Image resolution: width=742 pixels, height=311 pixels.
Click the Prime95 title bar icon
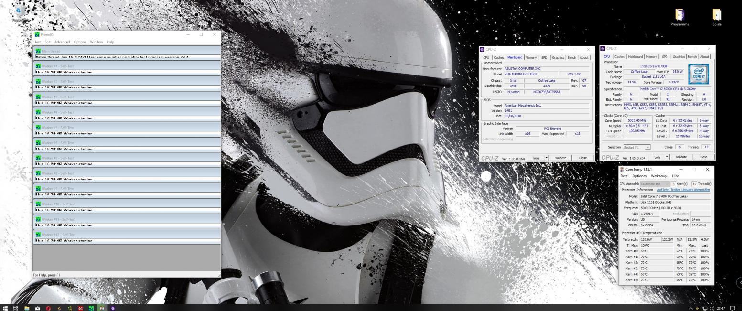click(37, 34)
